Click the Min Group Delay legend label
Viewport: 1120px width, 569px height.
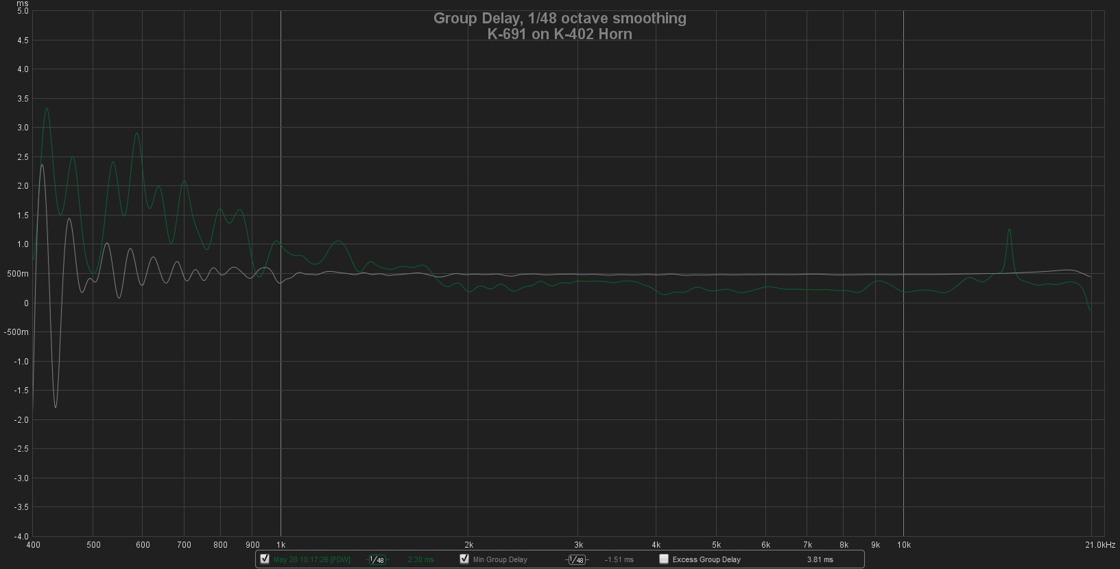pos(500,559)
